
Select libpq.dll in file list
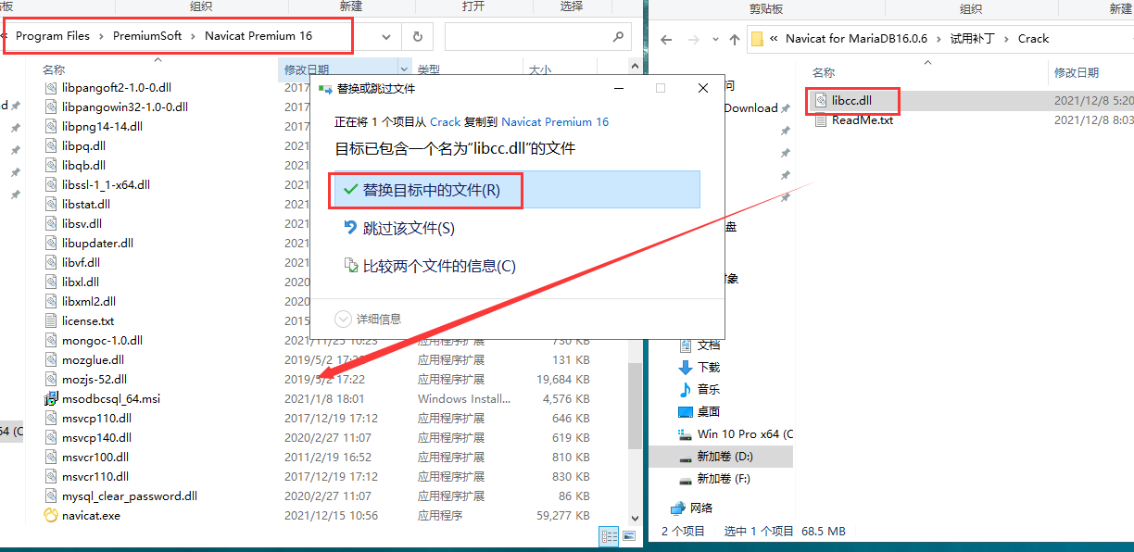83,145
